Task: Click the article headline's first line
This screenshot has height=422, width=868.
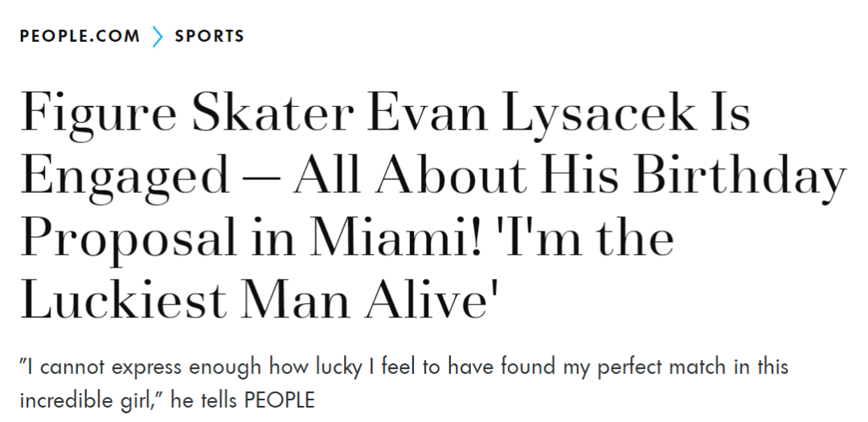Action: [385, 113]
